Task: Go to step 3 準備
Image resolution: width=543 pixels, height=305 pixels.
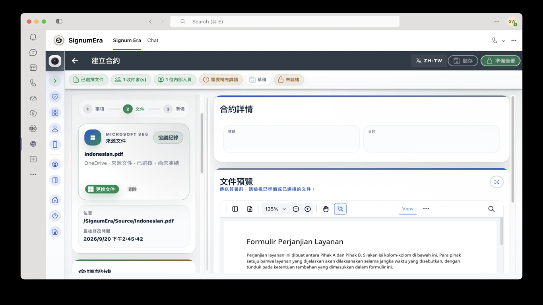Action: pyautogui.click(x=175, y=109)
